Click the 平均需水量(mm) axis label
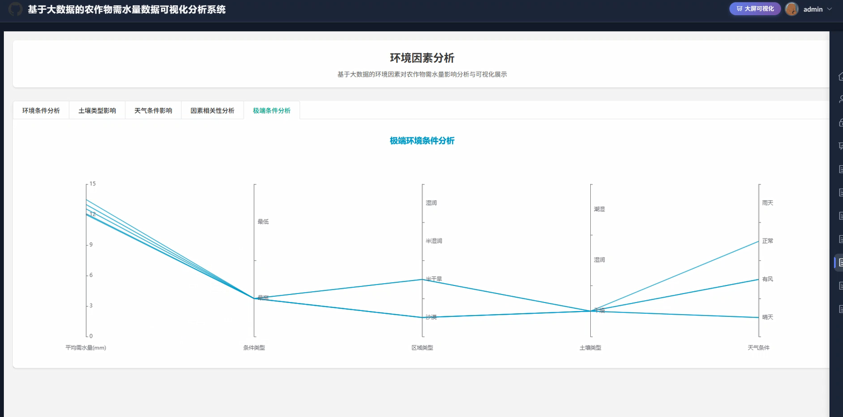The image size is (843, 417). click(86, 348)
